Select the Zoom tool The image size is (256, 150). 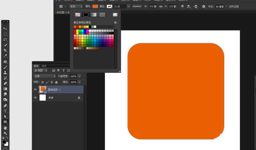pos(5,133)
